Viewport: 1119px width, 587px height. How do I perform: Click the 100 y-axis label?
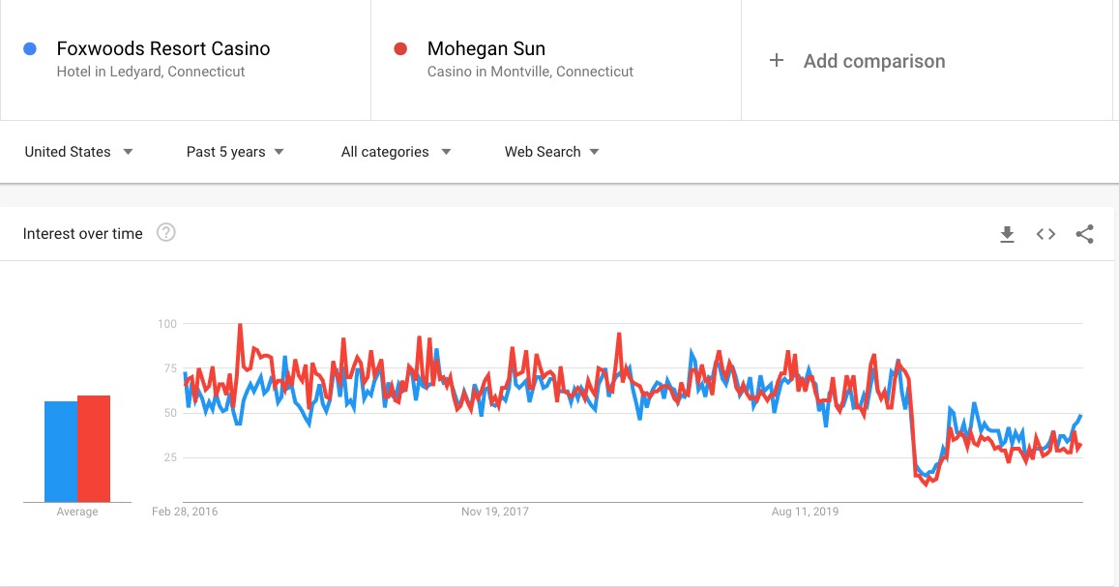click(167, 324)
